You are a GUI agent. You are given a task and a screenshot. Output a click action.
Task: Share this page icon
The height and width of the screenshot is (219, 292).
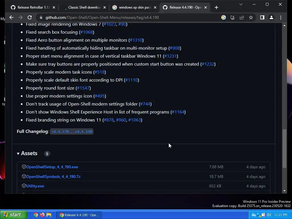click(242, 17)
